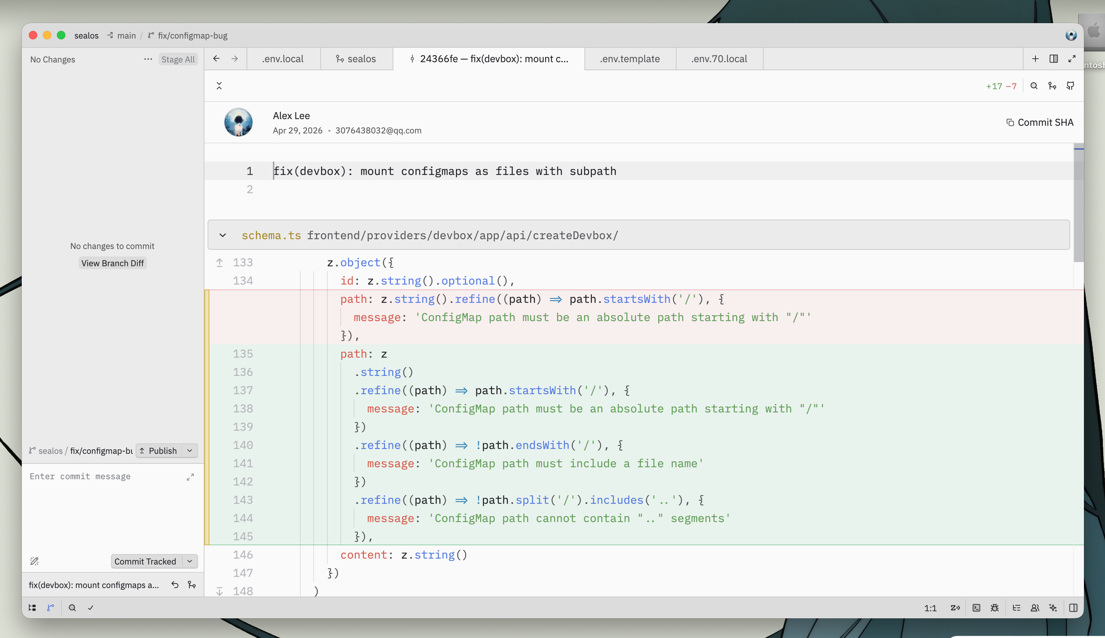
Task: Toggle the agent panel sparkle icon
Action: click(x=1053, y=608)
